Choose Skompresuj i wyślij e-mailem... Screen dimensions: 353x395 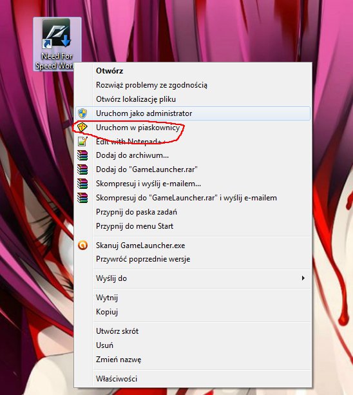pyautogui.click(x=193, y=184)
